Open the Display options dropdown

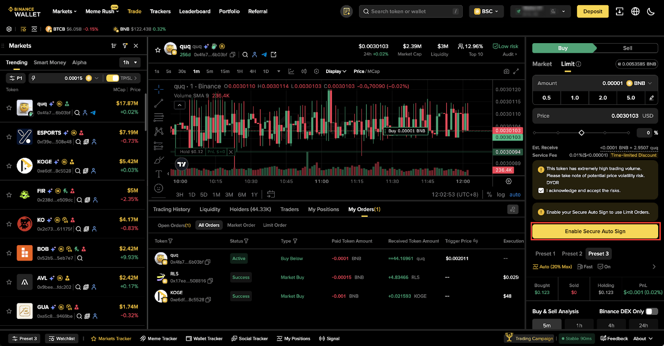(336, 71)
